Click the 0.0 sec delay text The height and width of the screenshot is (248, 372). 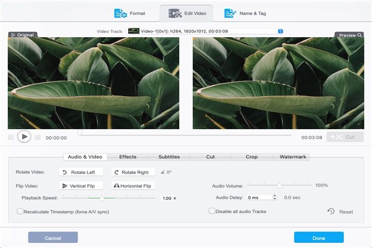click(292, 197)
